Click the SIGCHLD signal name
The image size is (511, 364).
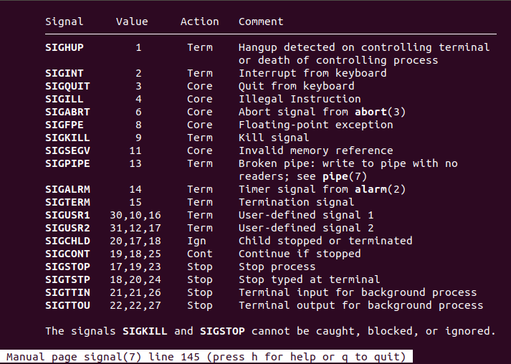click(67, 241)
